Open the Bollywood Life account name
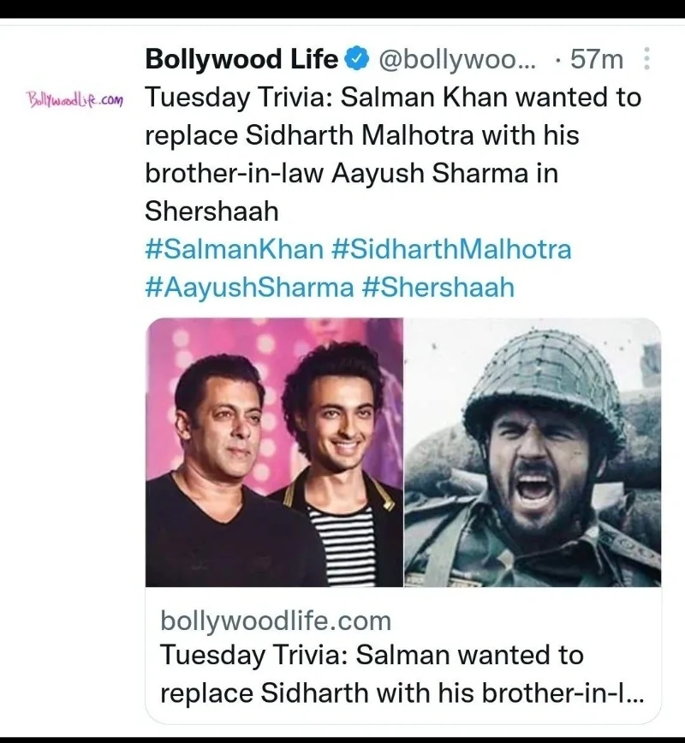The height and width of the screenshot is (743, 685). pos(241,60)
